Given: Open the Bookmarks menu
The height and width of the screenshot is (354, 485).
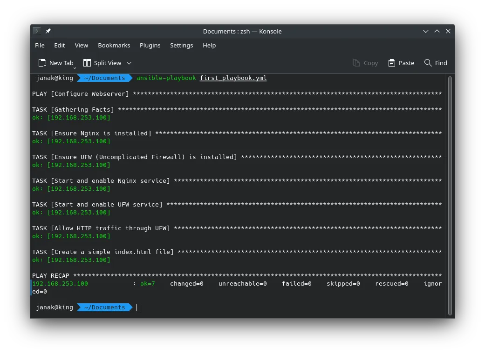Looking at the screenshot, I should point(114,45).
